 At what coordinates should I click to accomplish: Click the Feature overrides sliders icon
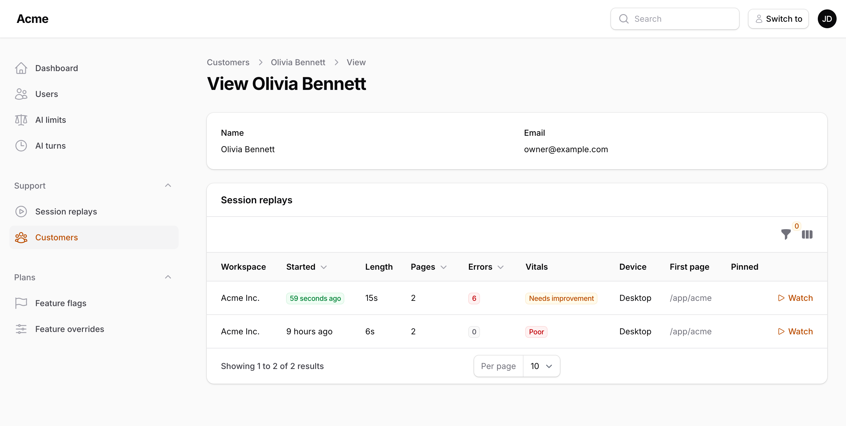coord(21,329)
